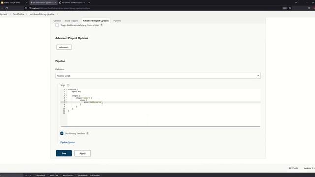Select Advanced Project Options tab

point(95,21)
